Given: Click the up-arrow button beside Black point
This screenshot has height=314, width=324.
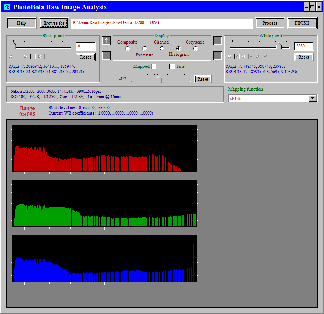Looking at the screenshot, I should [x=106, y=41].
